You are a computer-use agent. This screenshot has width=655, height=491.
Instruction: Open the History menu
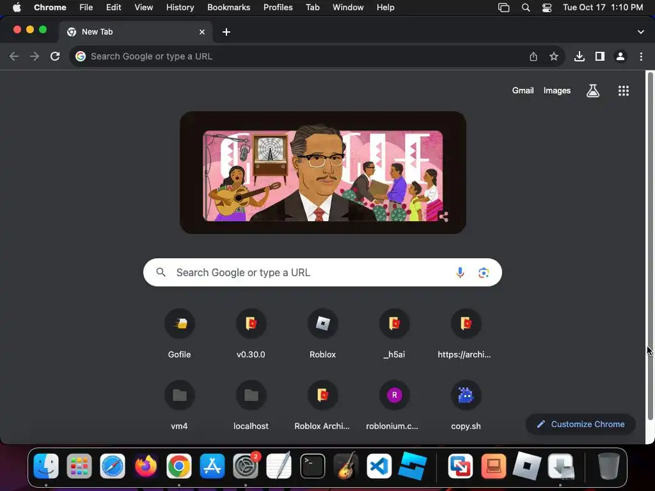coord(180,7)
